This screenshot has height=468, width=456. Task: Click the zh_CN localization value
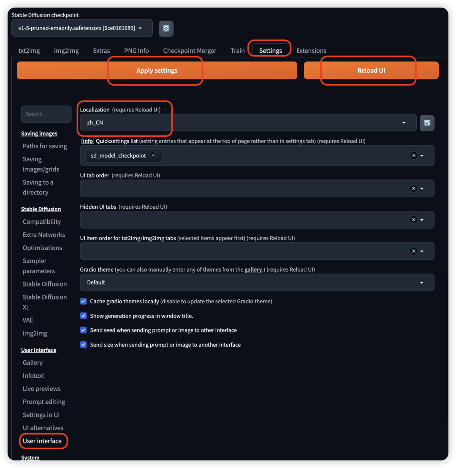tap(95, 122)
